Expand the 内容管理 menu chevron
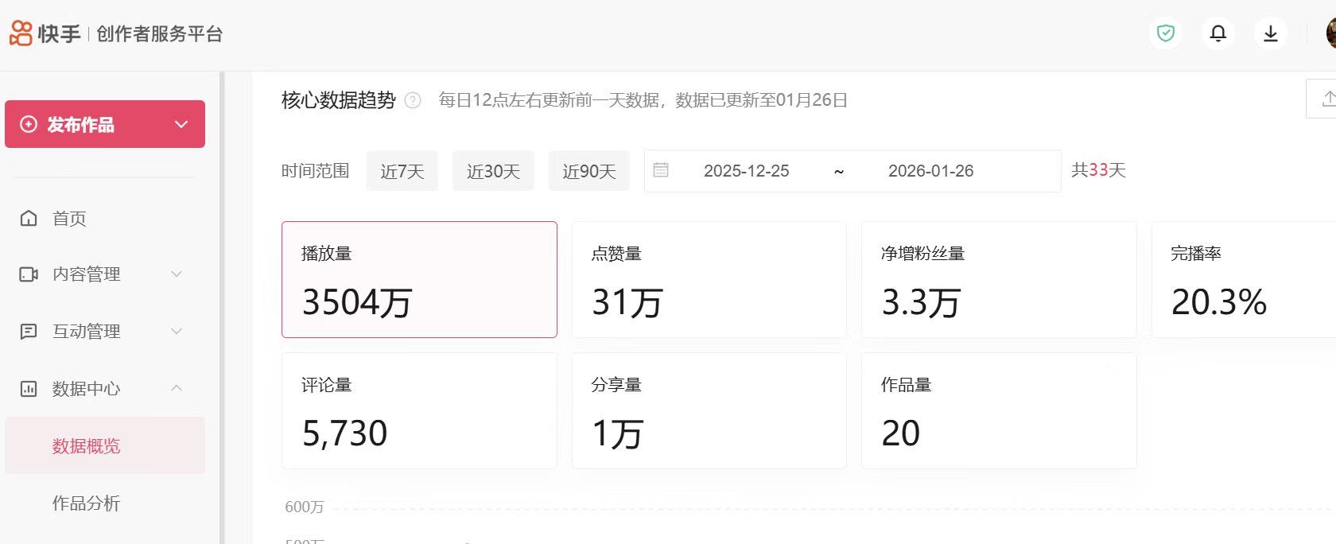Image resolution: width=1336 pixels, height=544 pixels. pyautogui.click(x=177, y=274)
